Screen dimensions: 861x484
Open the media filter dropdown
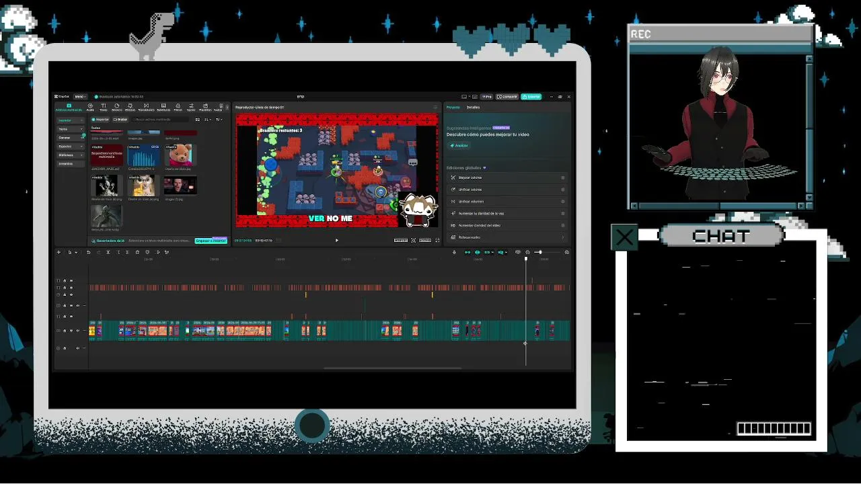[x=219, y=120]
